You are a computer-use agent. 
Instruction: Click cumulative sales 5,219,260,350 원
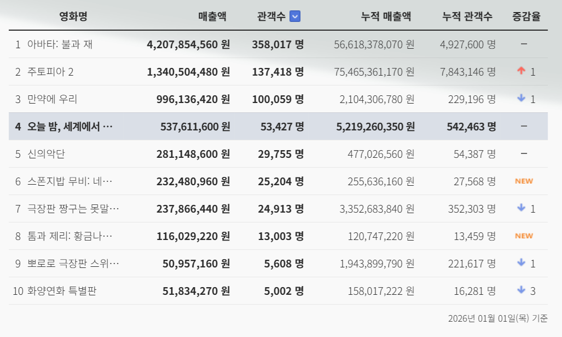click(x=375, y=127)
